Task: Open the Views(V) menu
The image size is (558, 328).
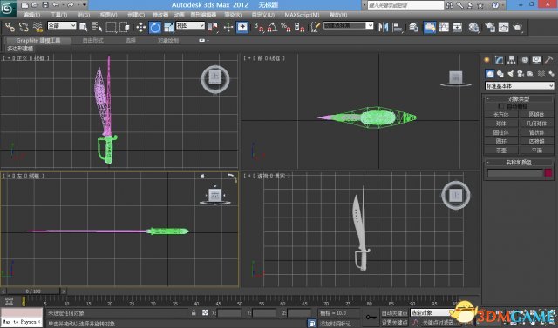Action: point(108,15)
